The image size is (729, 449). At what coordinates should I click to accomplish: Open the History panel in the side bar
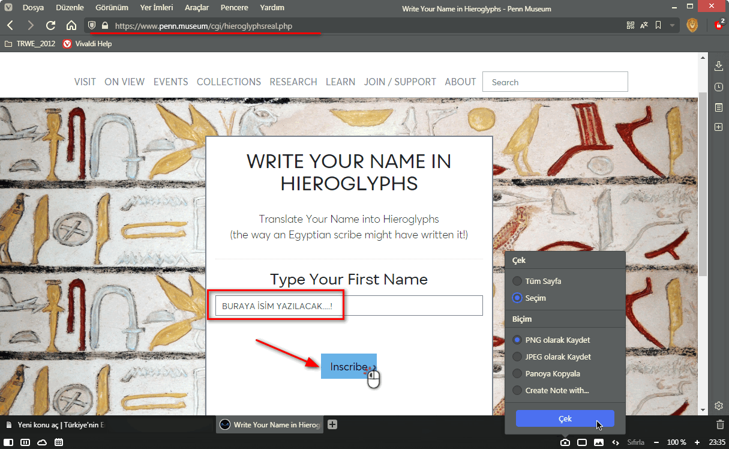719,87
